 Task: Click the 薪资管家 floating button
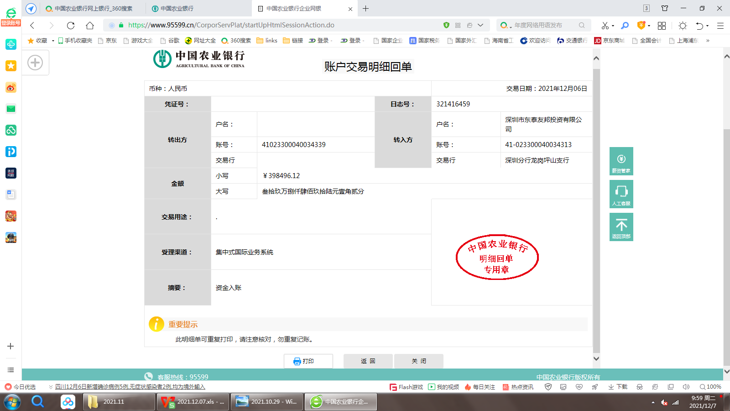pyautogui.click(x=621, y=161)
